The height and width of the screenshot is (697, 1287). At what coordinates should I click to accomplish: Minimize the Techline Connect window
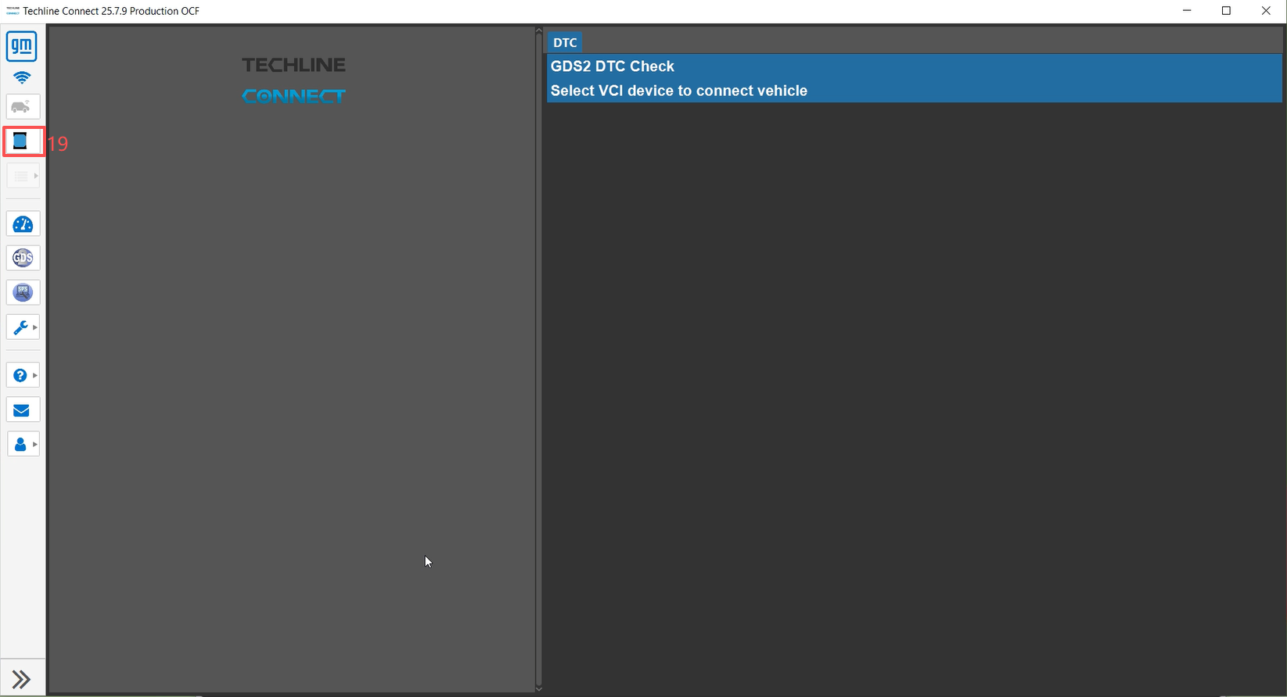[x=1187, y=11]
